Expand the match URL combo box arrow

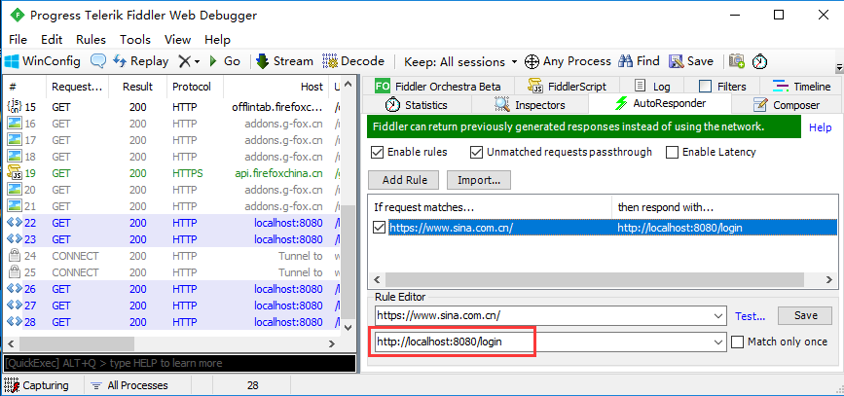(x=718, y=316)
